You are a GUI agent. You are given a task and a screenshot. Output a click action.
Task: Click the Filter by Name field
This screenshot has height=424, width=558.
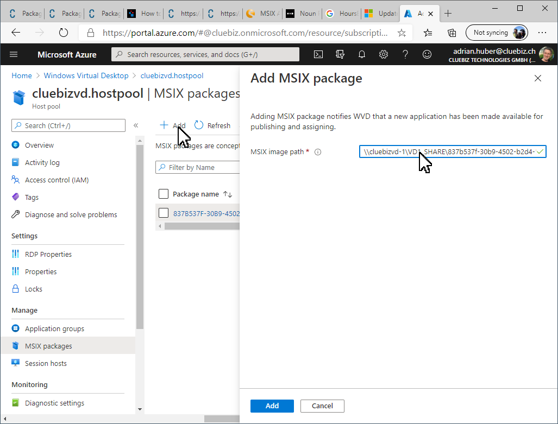tap(198, 168)
